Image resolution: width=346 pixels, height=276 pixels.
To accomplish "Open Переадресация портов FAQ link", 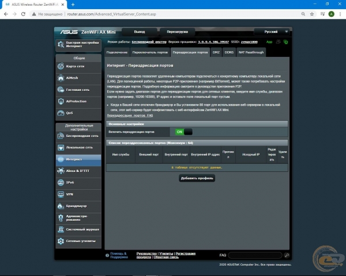I will [x=130, y=116].
